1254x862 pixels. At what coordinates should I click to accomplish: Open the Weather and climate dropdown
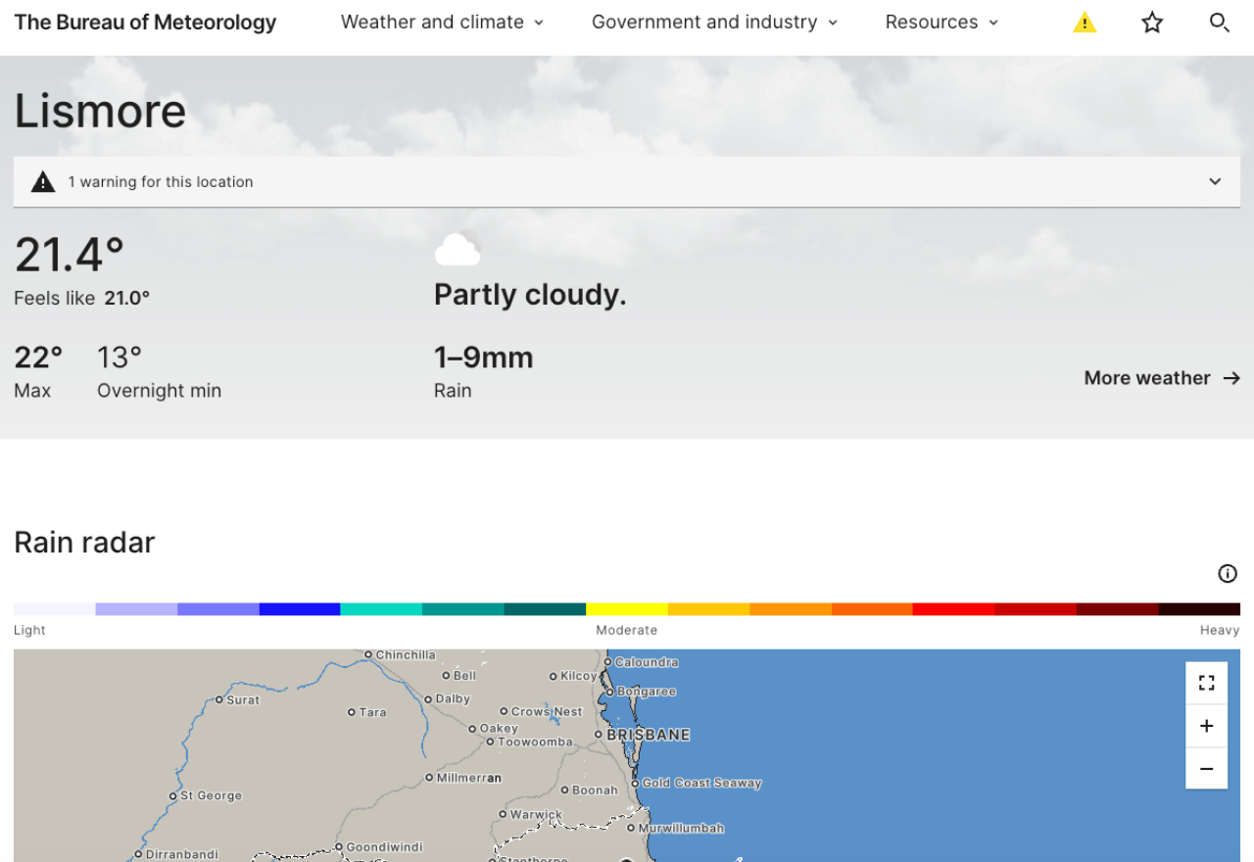[442, 22]
